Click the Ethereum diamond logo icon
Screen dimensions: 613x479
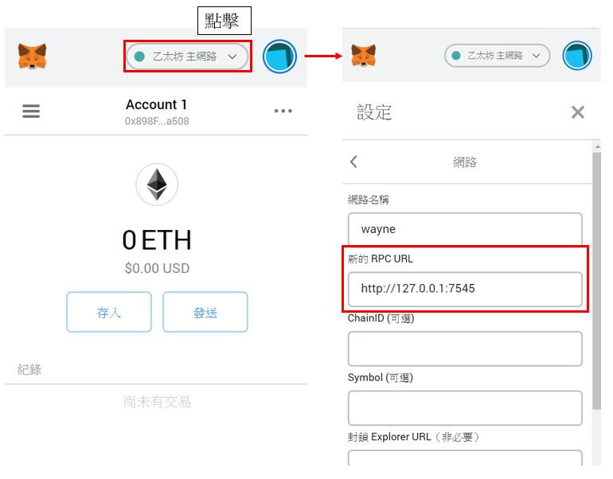(x=157, y=185)
